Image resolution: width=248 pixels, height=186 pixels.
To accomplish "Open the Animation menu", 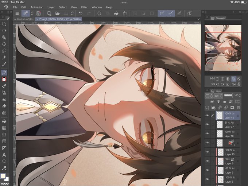I will tap(37, 7).
